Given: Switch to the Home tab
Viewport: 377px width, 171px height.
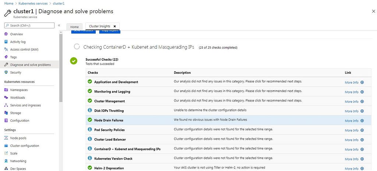Looking at the screenshot, I should click(74, 27).
